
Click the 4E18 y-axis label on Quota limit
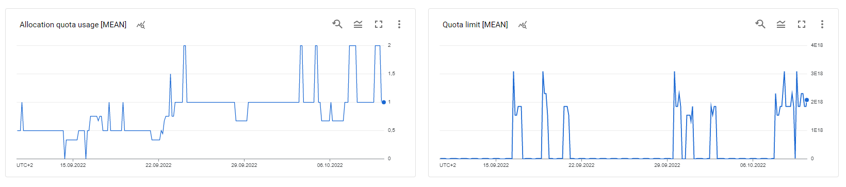817,45
